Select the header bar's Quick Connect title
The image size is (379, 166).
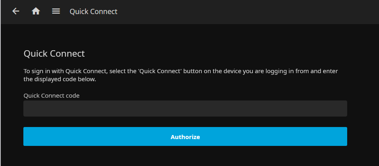(93, 12)
